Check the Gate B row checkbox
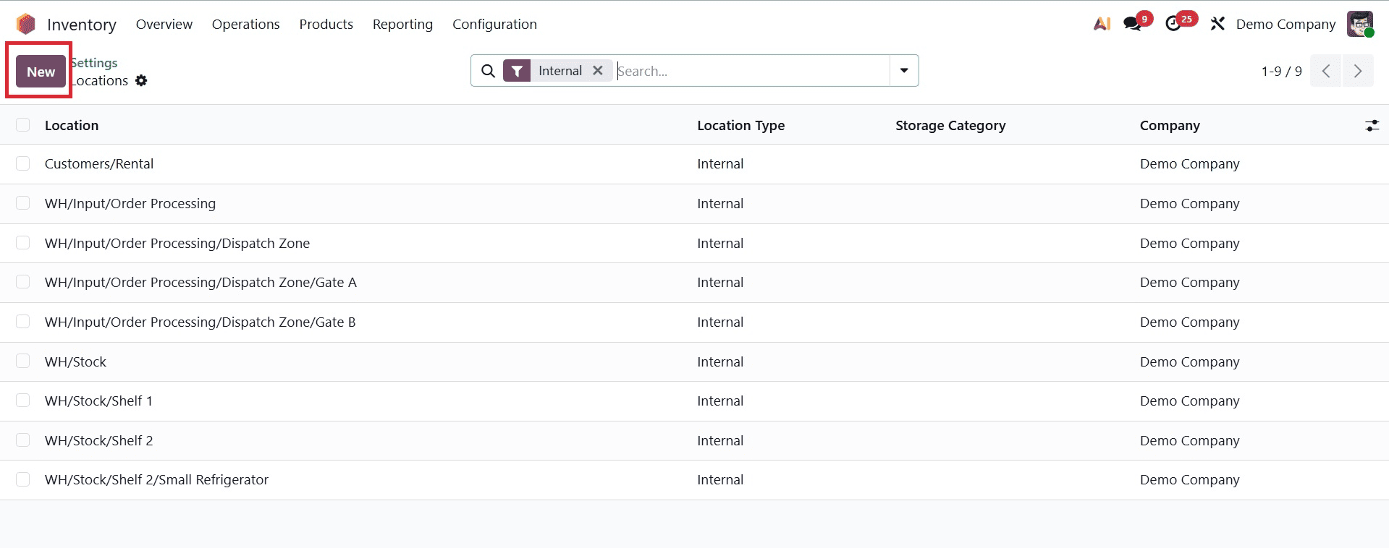The width and height of the screenshot is (1389, 548). pyautogui.click(x=23, y=322)
